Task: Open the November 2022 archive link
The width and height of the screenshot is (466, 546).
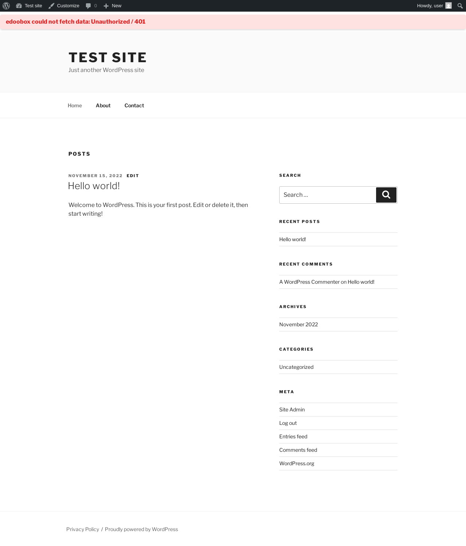Action: pos(298,324)
